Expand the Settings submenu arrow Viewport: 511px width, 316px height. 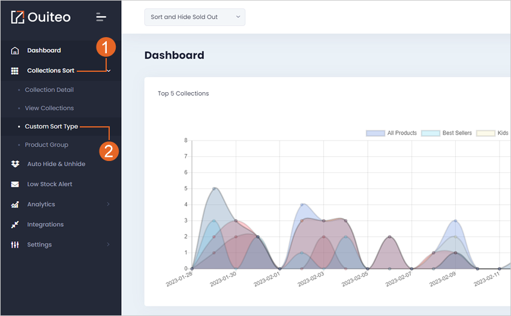pos(108,244)
